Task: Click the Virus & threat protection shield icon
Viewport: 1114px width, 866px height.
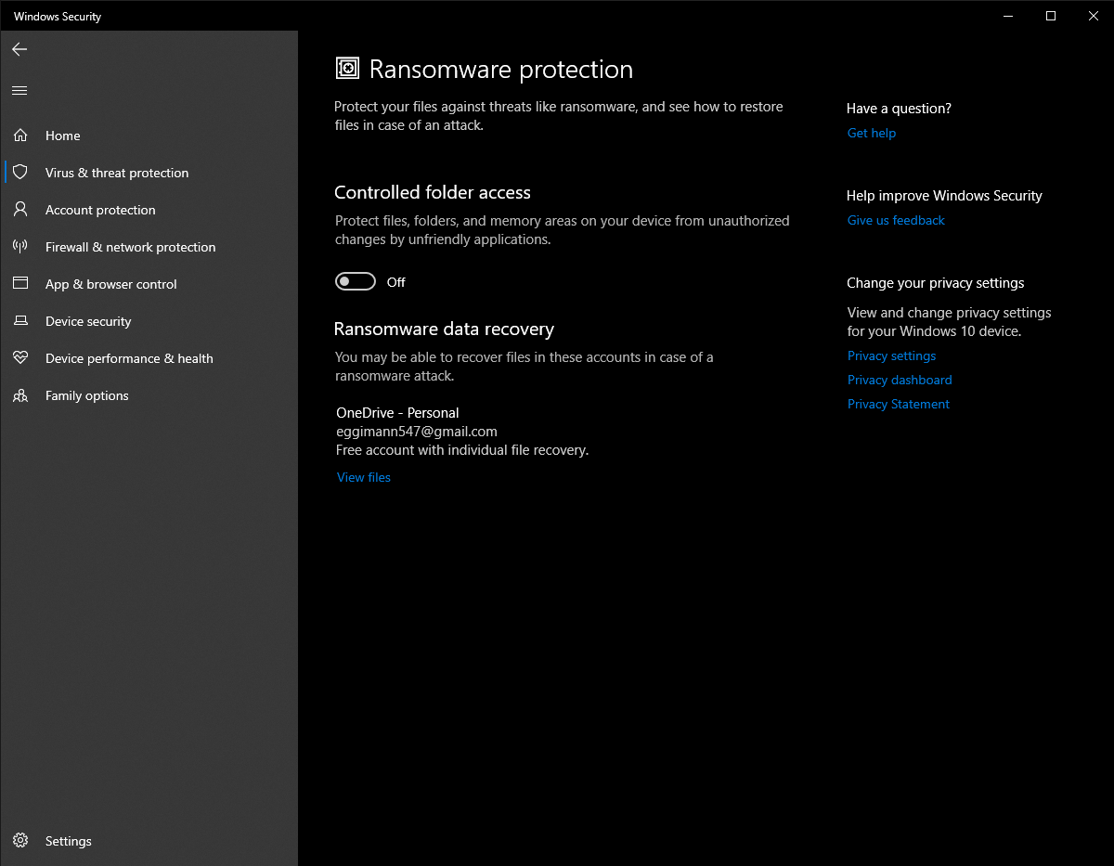Action: [x=20, y=173]
